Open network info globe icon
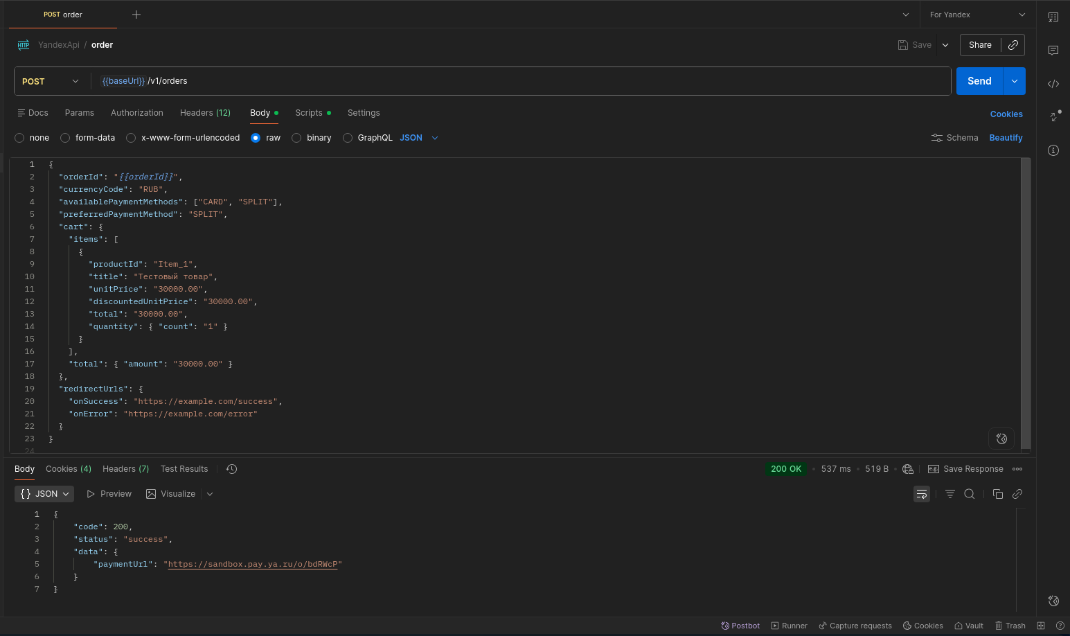The image size is (1070, 636). tap(908, 469)
